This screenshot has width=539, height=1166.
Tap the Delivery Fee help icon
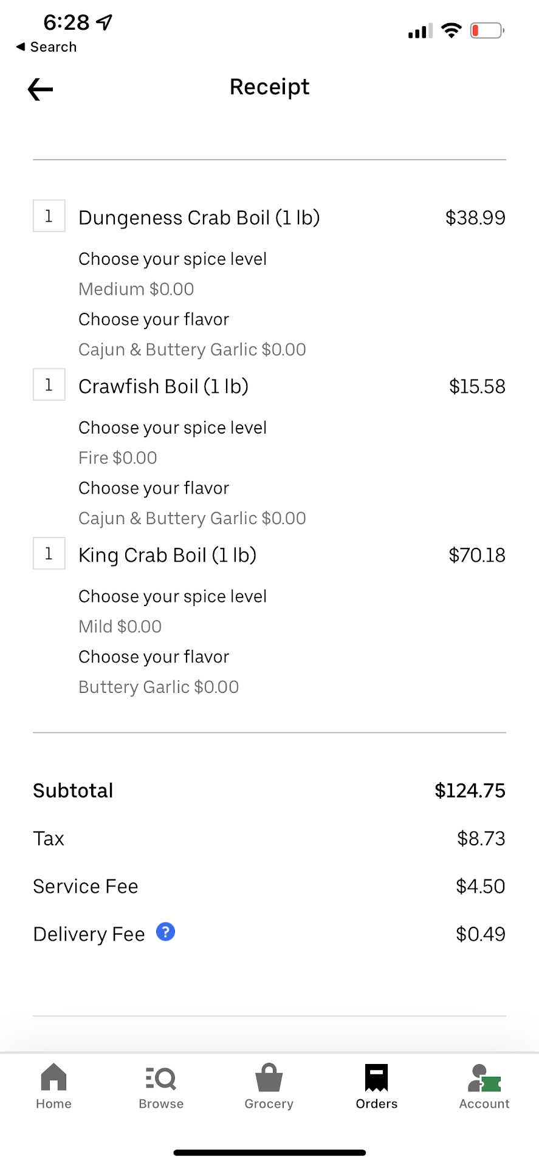[166, 932]
